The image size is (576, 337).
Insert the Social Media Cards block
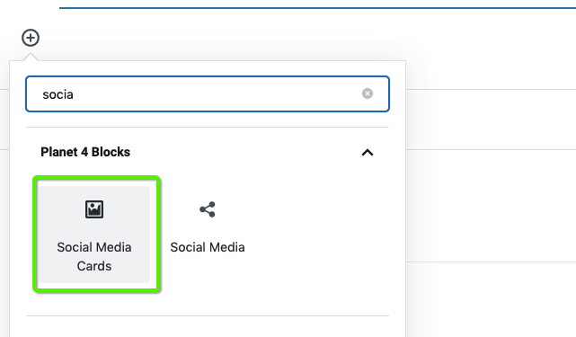click(x=94, y=235)
